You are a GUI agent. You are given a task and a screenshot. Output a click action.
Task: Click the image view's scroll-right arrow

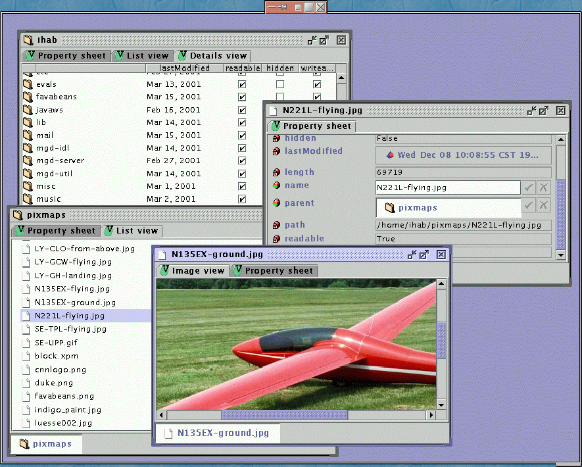coord(431,415)
